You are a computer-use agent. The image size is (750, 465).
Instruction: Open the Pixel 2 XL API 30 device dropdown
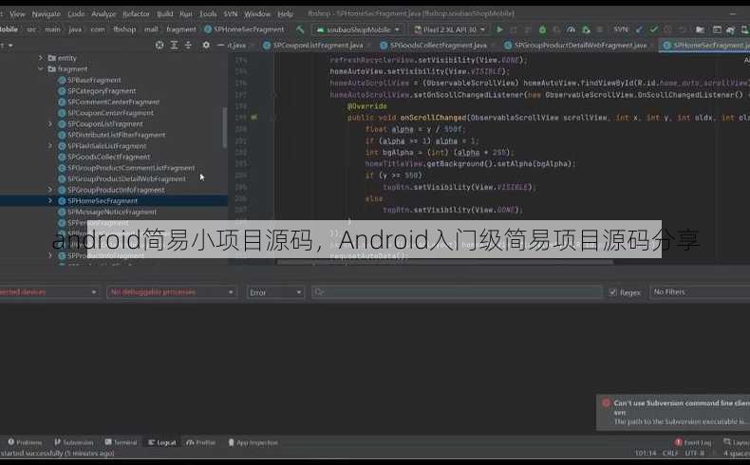[450, 29]
